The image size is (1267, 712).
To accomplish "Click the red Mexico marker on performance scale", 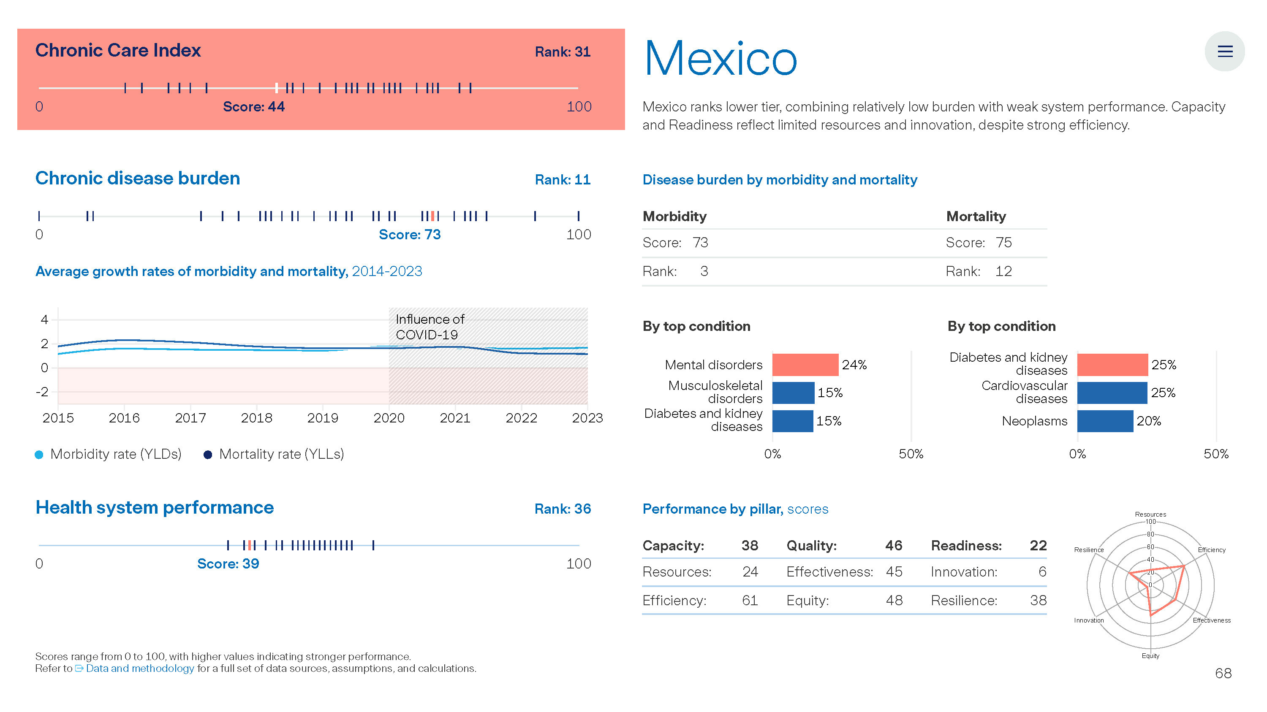I will (249, 545).
